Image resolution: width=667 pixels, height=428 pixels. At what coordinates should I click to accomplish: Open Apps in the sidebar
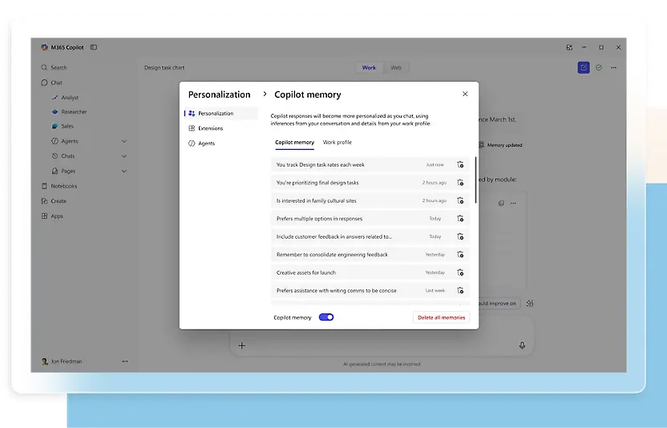(x=52, y=216)
